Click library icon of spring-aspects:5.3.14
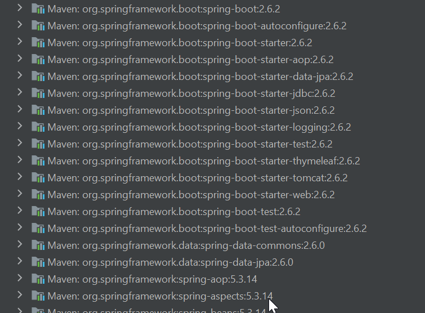This screenshot has height=313, width=425. 38,296
